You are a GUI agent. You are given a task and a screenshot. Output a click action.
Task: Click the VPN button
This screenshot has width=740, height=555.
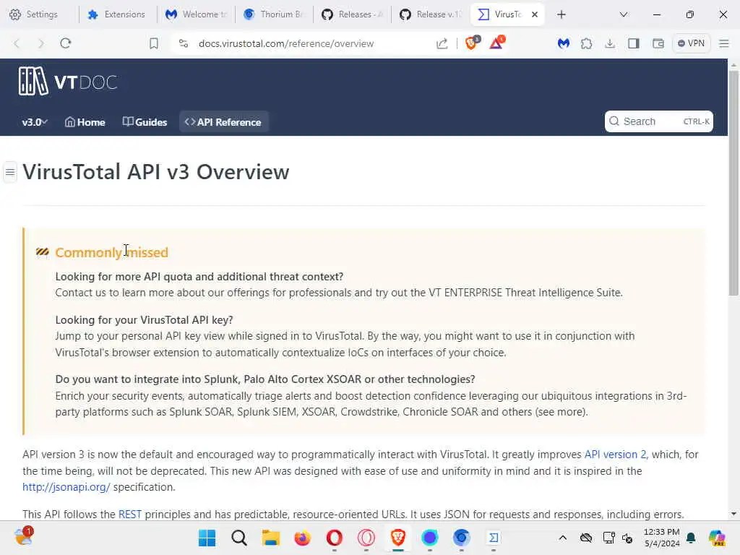(691, 43)
